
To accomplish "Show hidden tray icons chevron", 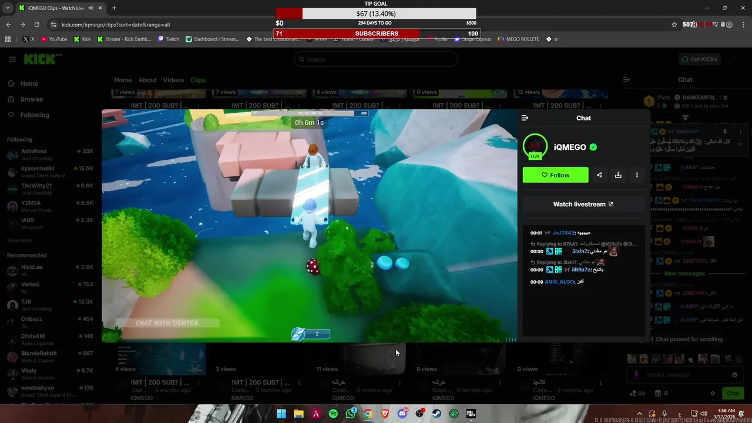I will 640,414.
